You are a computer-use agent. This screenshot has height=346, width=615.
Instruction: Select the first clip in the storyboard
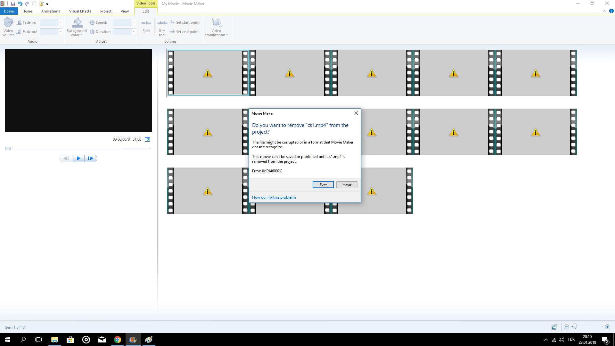[x=208, y=73]
